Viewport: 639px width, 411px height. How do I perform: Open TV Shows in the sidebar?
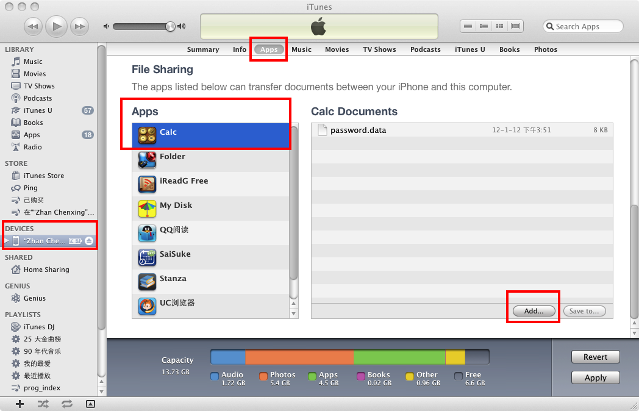pos(49,86)
